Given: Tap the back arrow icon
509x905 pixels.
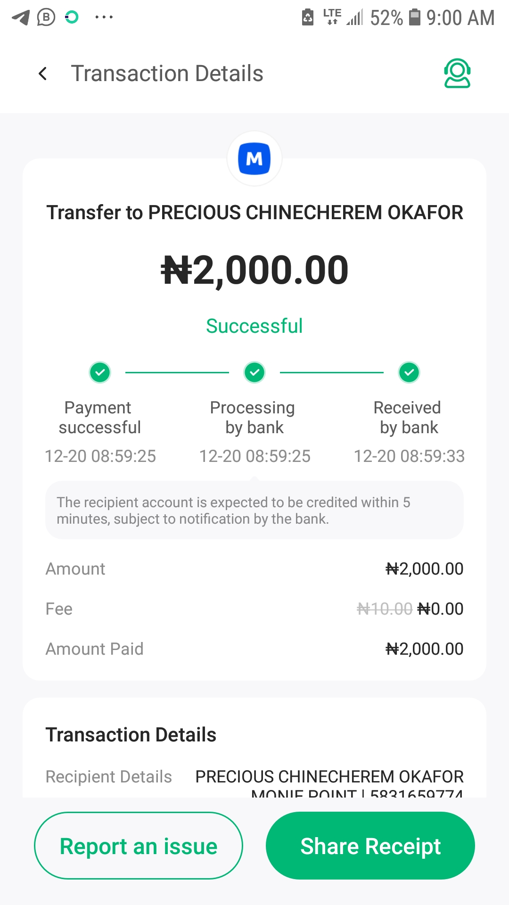Looking at the screenshot, I should (x=43, y=74).
